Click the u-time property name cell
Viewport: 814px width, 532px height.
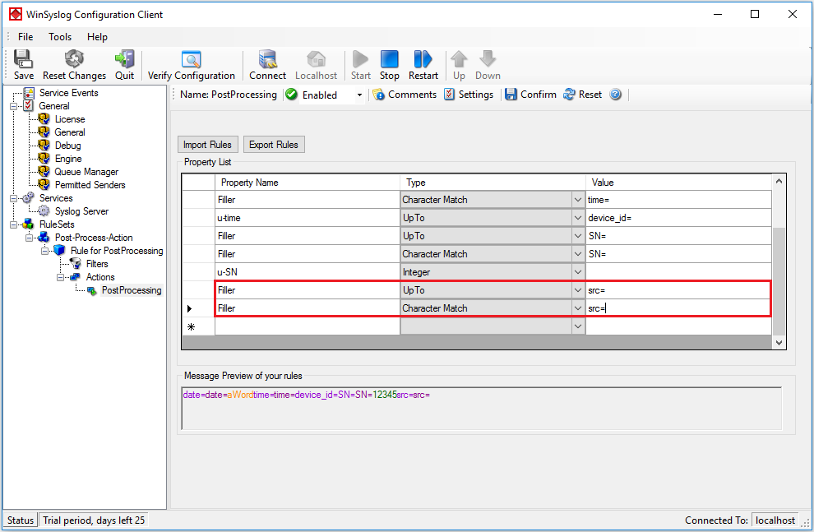coord(308,218)
